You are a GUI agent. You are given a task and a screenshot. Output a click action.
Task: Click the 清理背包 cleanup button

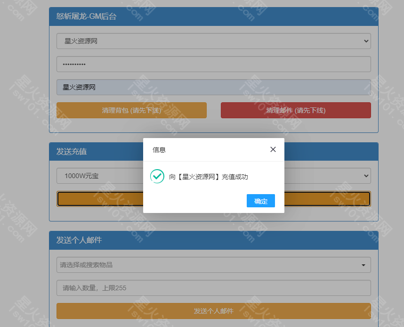click(x=131, y=110)
